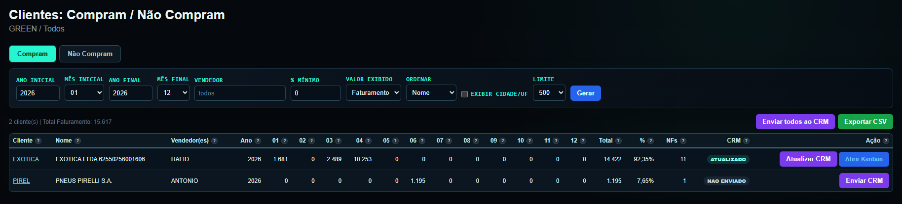The height and width of the screenshot is (204, 902).
Task: Click the question-mark icon beside Ano header
Action: pos(258,141)
